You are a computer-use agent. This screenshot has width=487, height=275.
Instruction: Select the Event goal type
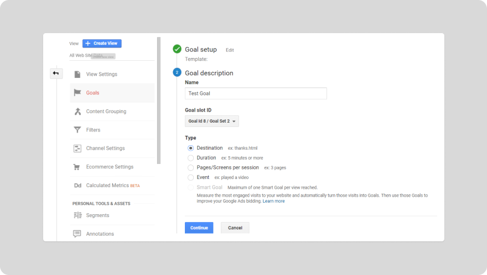point(191,177)
